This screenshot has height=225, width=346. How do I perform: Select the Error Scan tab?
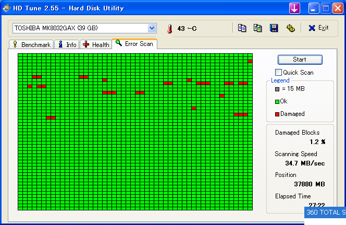click(134, 44)
